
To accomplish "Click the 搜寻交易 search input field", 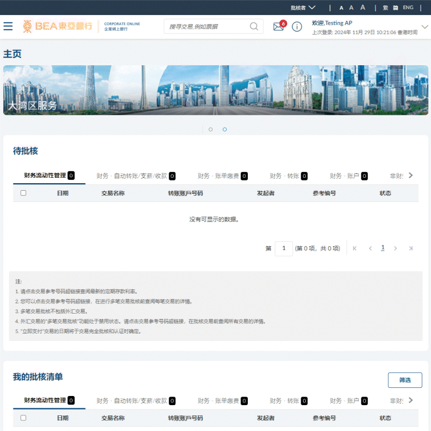I will 207,26.
